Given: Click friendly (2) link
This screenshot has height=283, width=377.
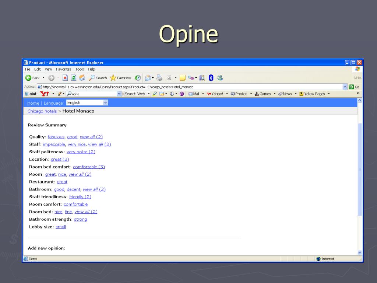Looking at the screenshot, I should 80,197.
